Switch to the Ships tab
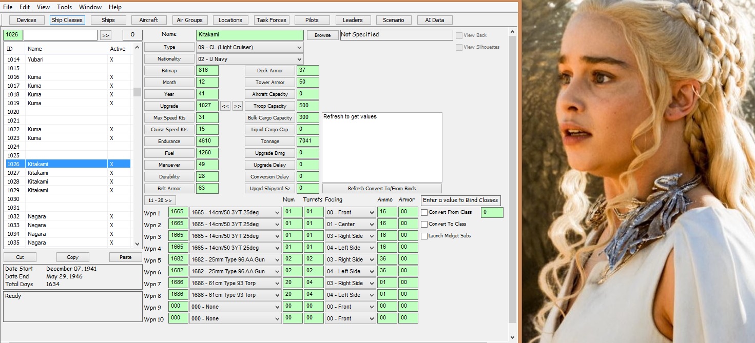Viewport: 755px width, 343px height. 108,20
